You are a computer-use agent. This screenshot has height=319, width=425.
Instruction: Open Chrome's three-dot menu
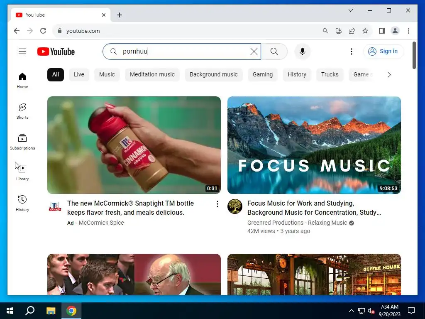click(x=408, y=31)
